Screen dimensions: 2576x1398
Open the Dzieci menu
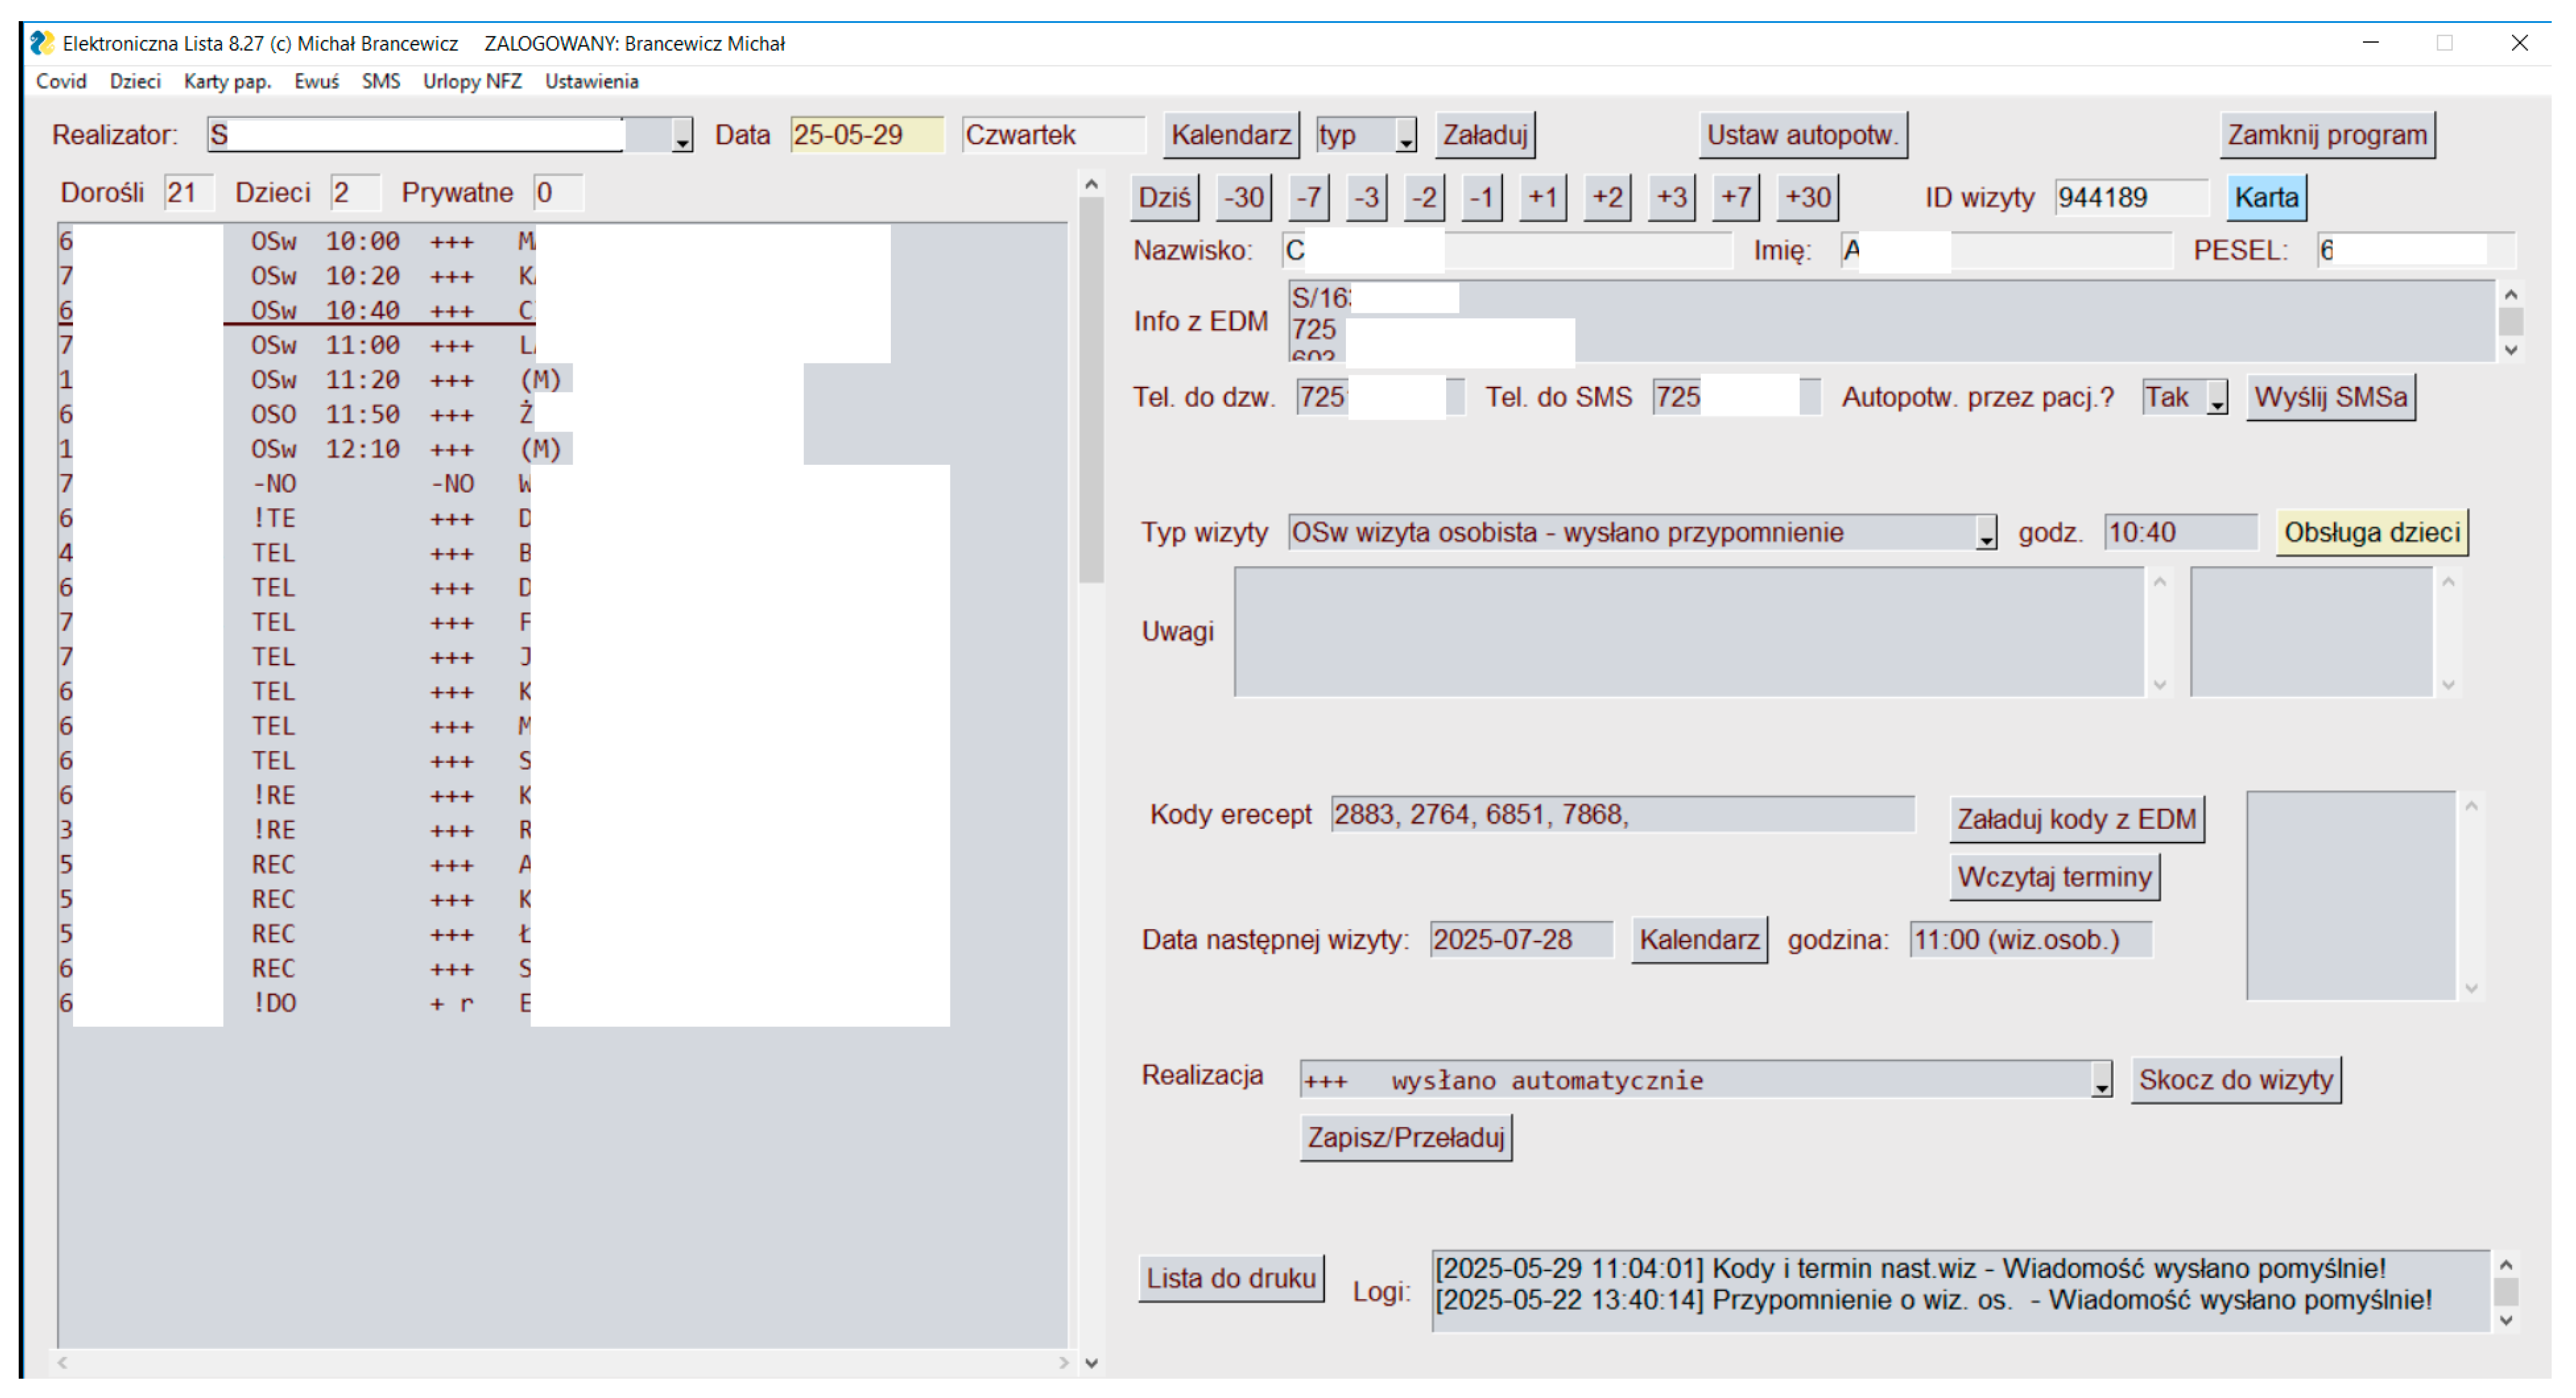pos(135,81)
